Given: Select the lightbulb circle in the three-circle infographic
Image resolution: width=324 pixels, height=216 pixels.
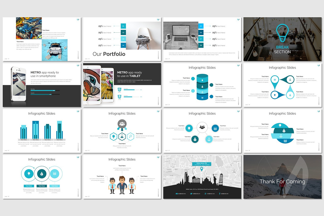Looking at the screenshot, I should (x=29, y=174).
